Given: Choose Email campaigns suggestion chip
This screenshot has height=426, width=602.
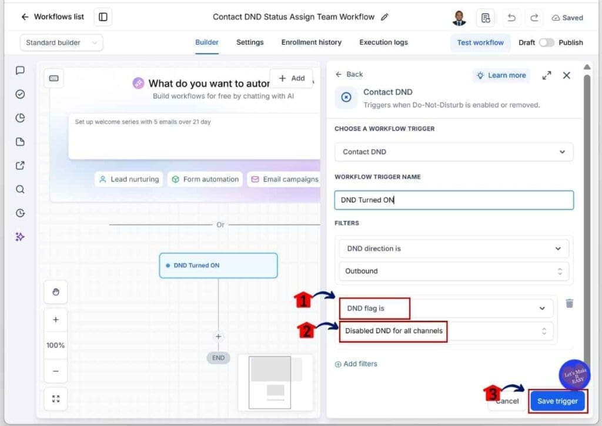Looking at the screenshot, I should [x=284, y=179].
